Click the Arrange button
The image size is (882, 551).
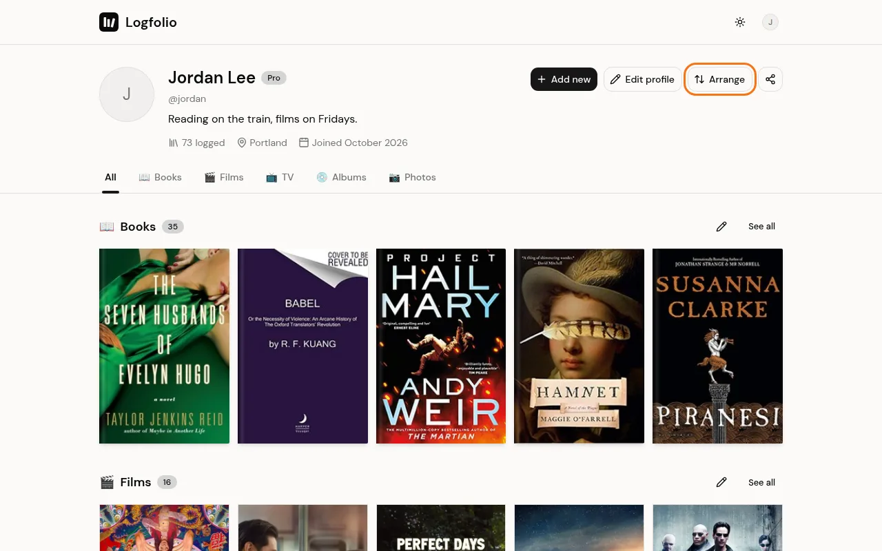point(720,79)
